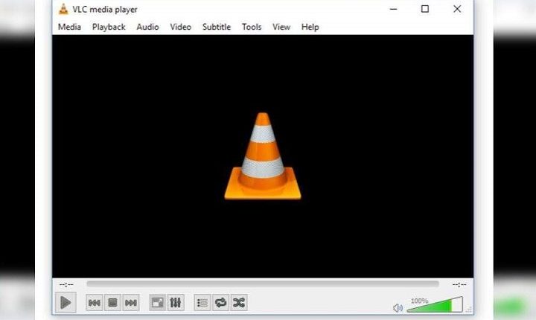Click the playback seek bar
The width and height of the screenshot is (536, 320).
pyautogui.click(x=263, y=284)
